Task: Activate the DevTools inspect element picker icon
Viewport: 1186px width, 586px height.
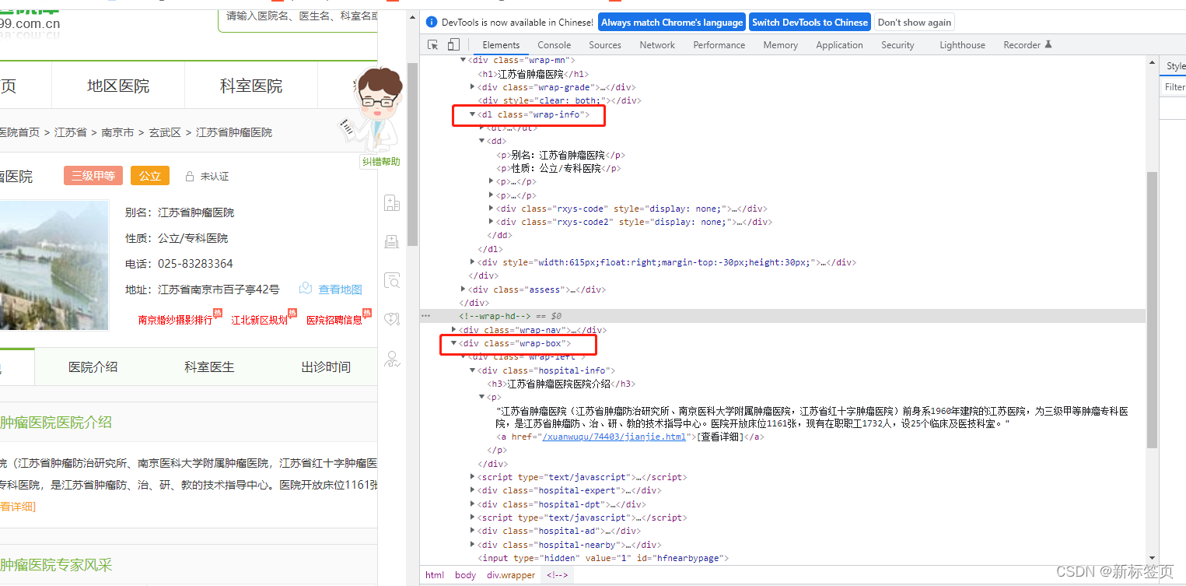Action: click(433, 45)
